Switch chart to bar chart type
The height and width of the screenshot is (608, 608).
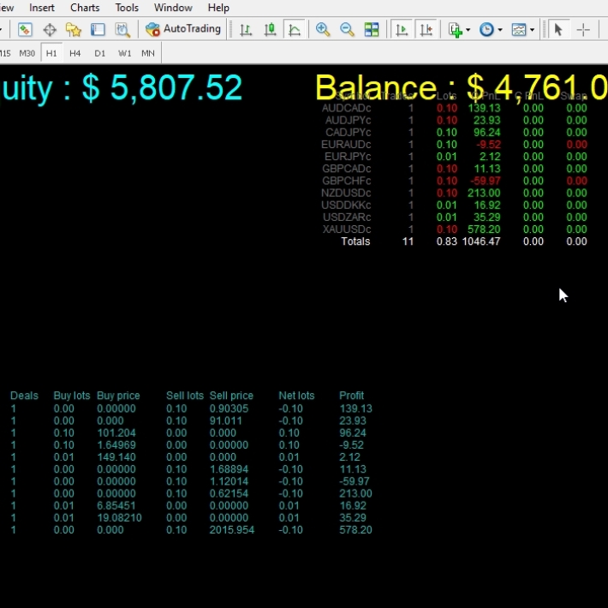point(246,29)
